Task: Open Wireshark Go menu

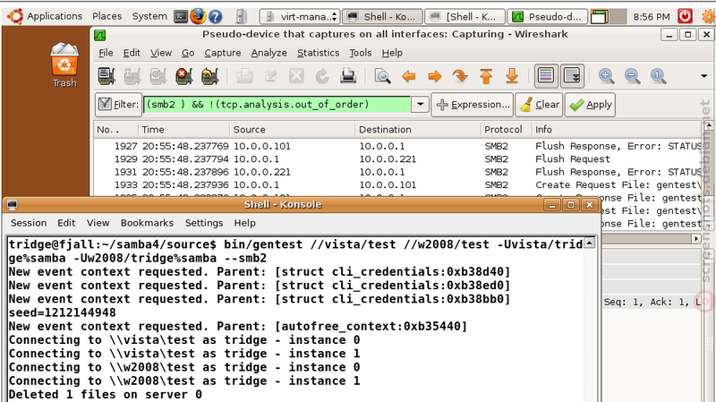Action: 188,53
